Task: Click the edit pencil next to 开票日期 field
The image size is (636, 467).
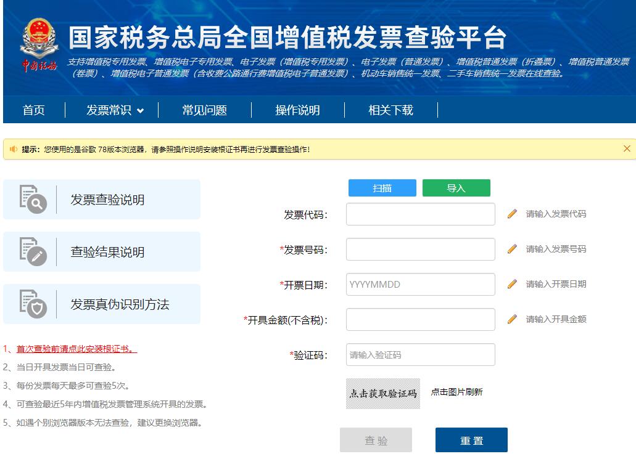Action: click(x=511, y=284)
